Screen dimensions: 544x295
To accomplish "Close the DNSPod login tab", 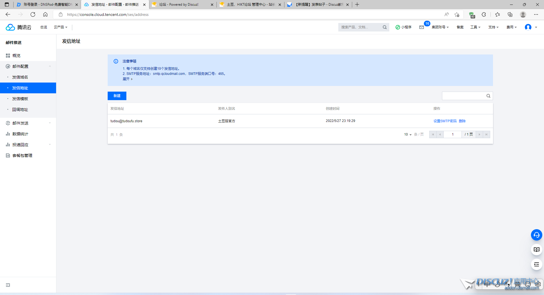I will 76,5.
